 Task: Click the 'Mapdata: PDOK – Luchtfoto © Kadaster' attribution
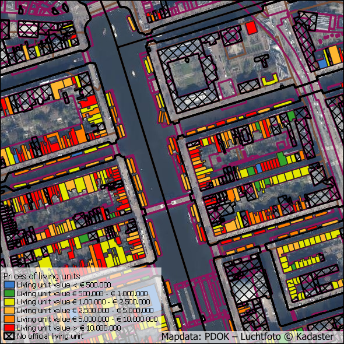click(248, 336)
